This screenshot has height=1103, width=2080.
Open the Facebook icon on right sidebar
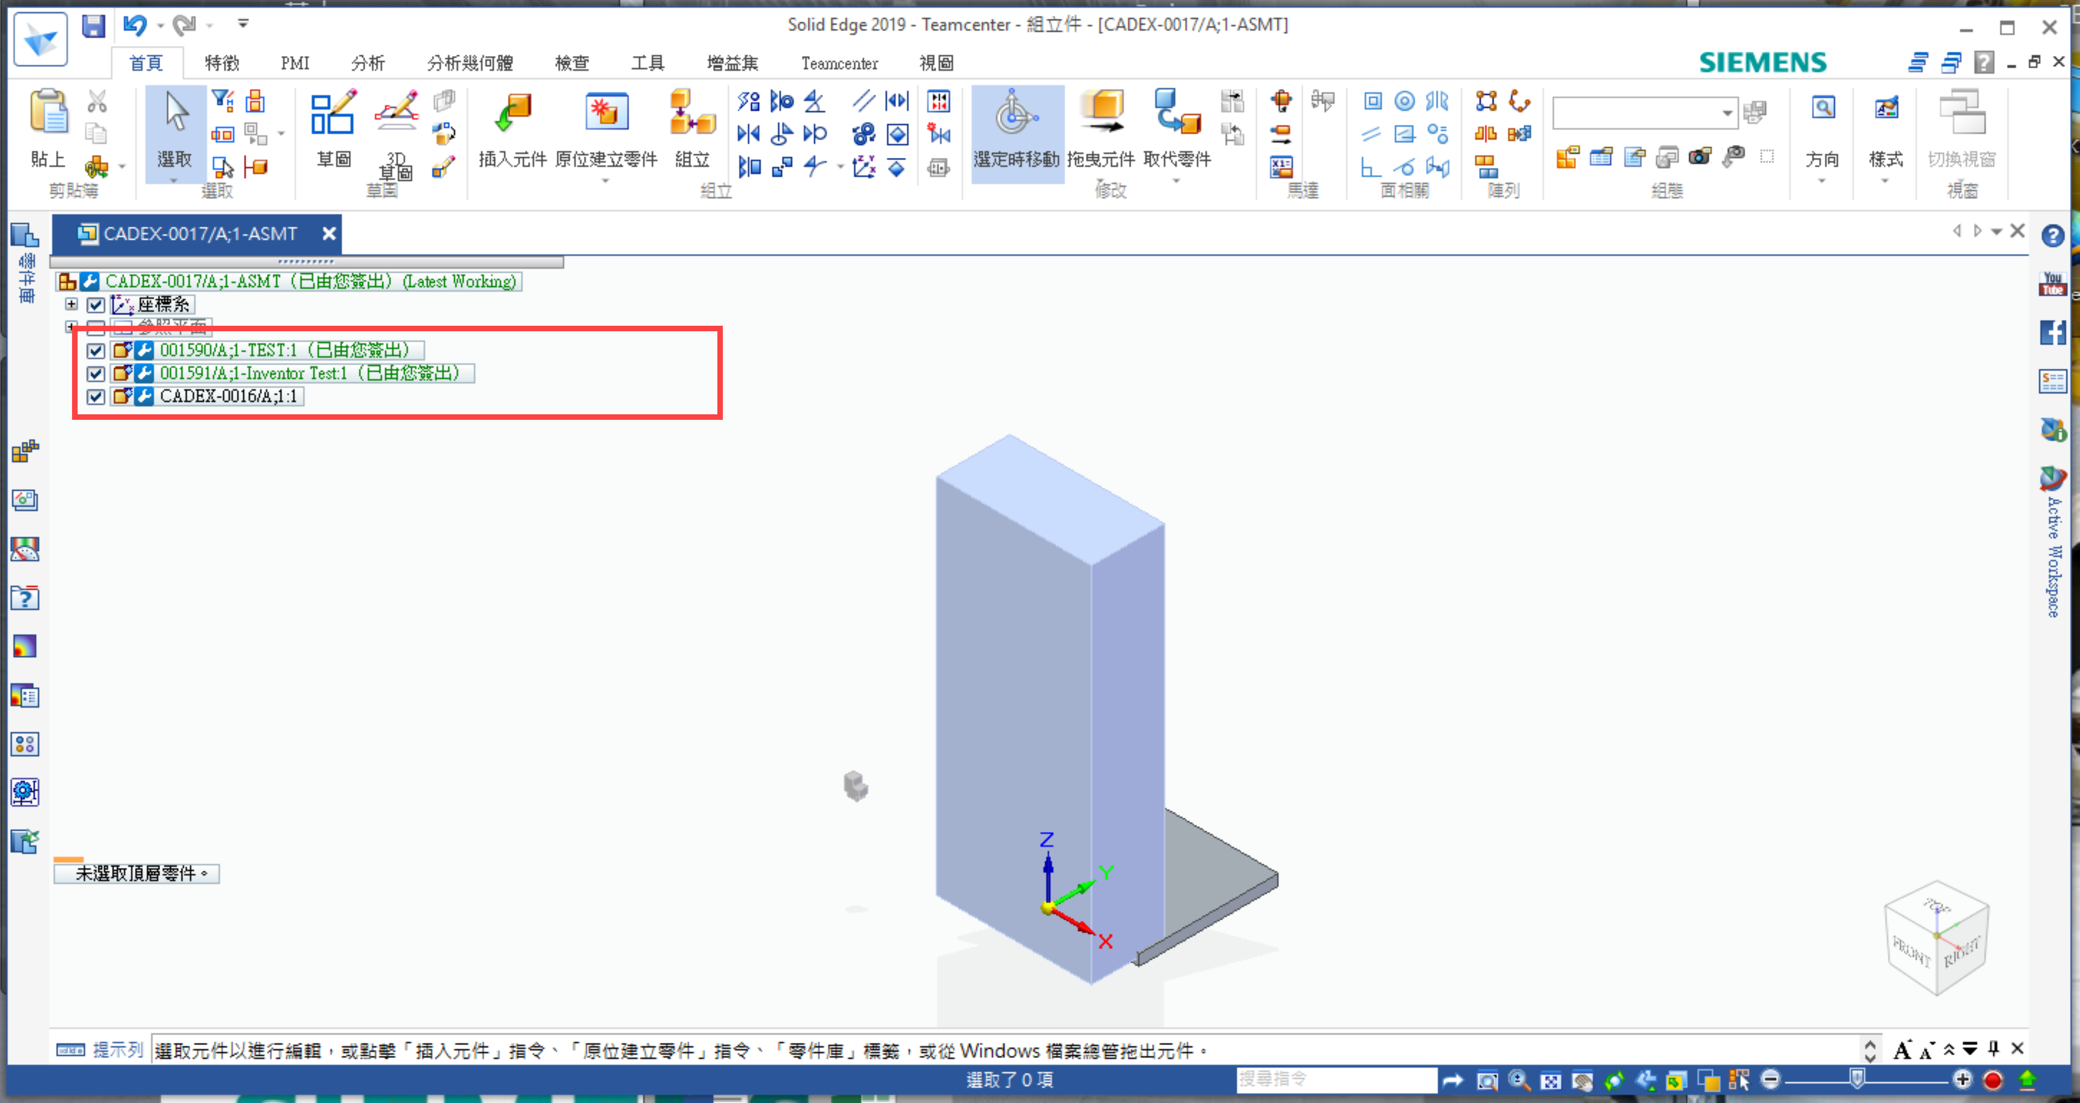pos(2052,332)
